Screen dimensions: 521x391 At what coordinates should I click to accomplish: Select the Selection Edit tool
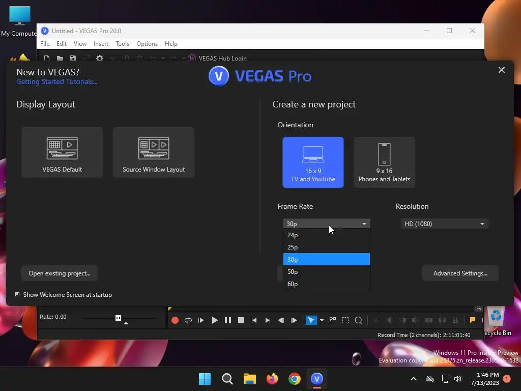click(x=345, y=320)
